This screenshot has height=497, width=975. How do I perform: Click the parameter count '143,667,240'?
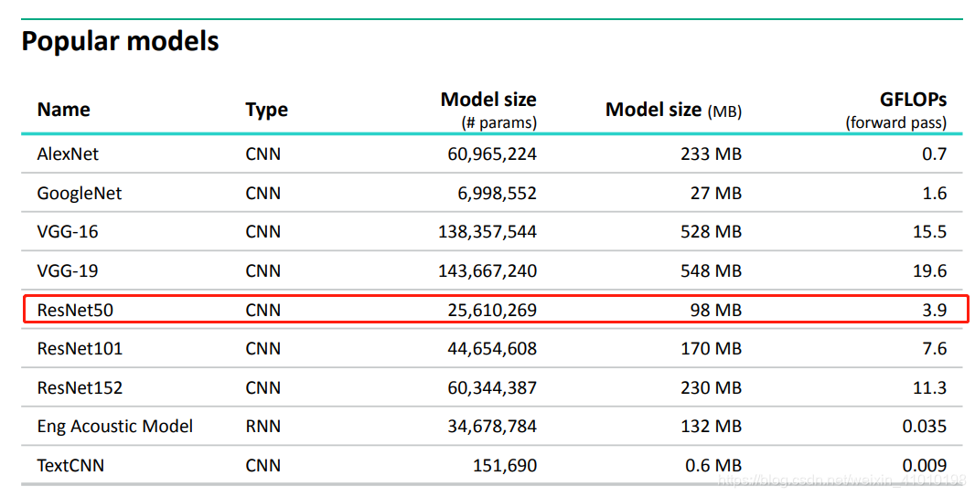pyautogui.click(x=487, y=270)
